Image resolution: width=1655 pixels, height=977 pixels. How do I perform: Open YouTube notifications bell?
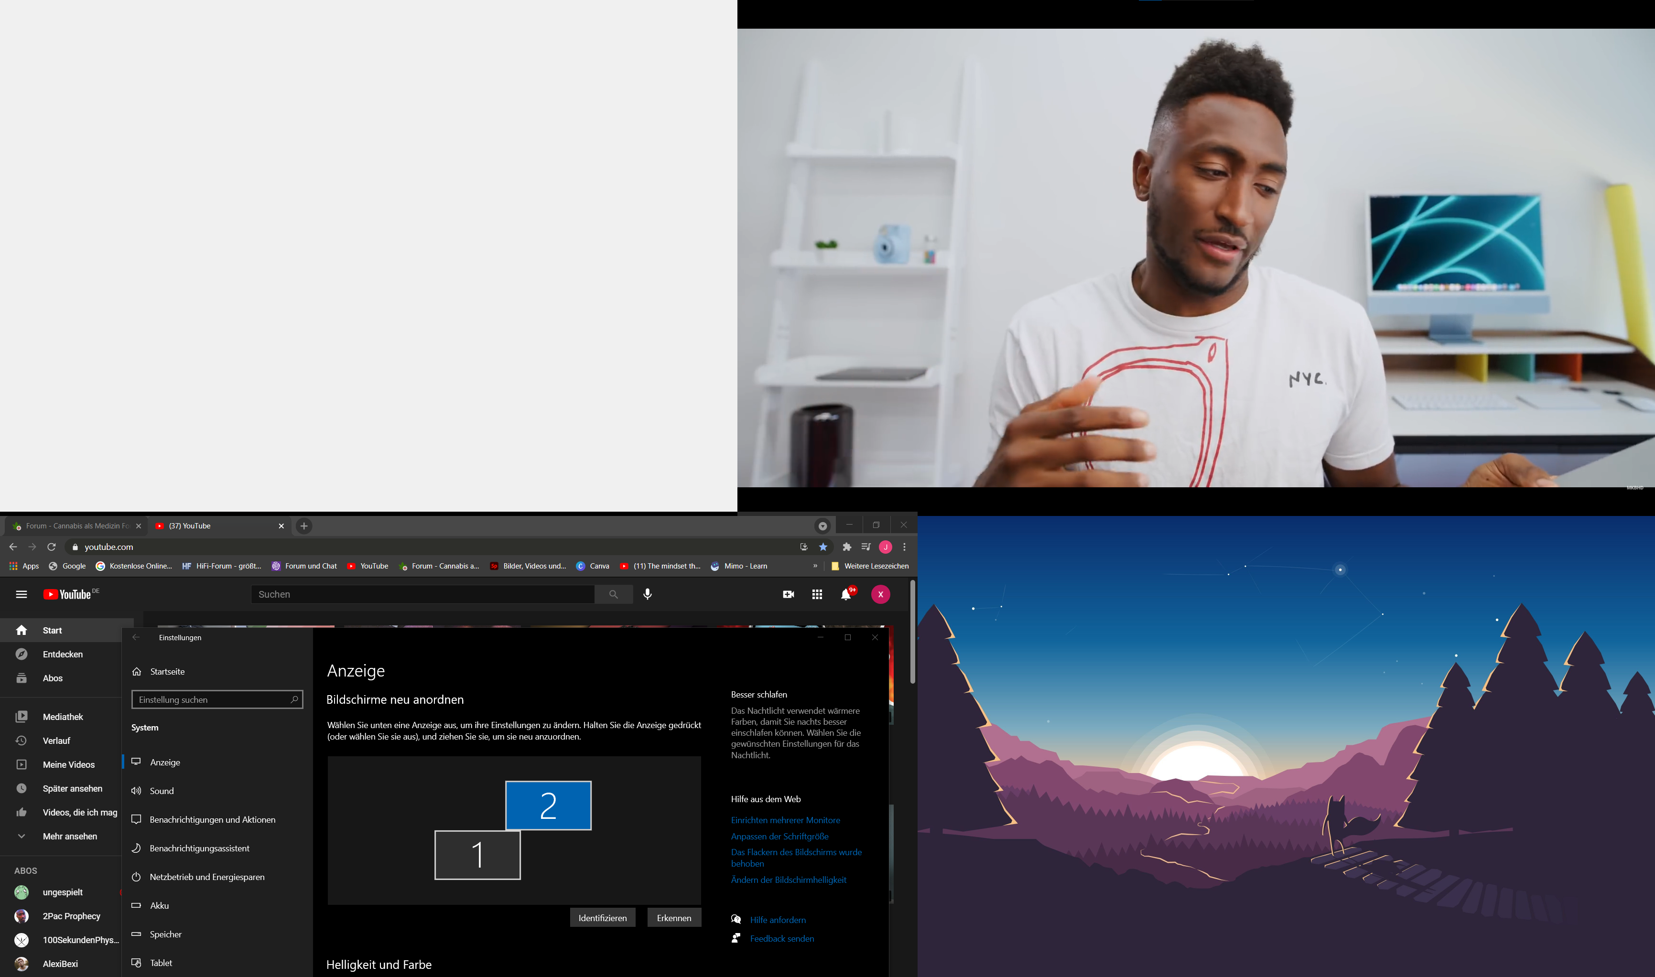point(845,594)
